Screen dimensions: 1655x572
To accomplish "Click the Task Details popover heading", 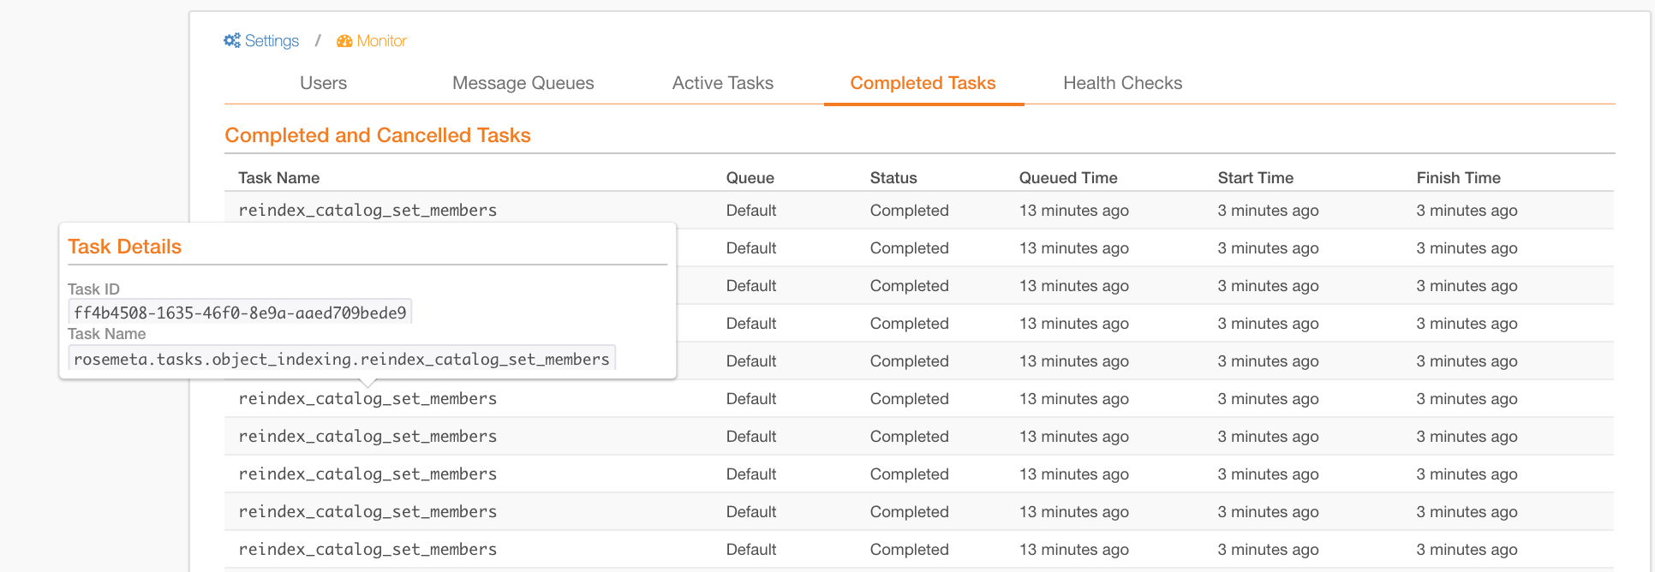I will click(125, 247).
